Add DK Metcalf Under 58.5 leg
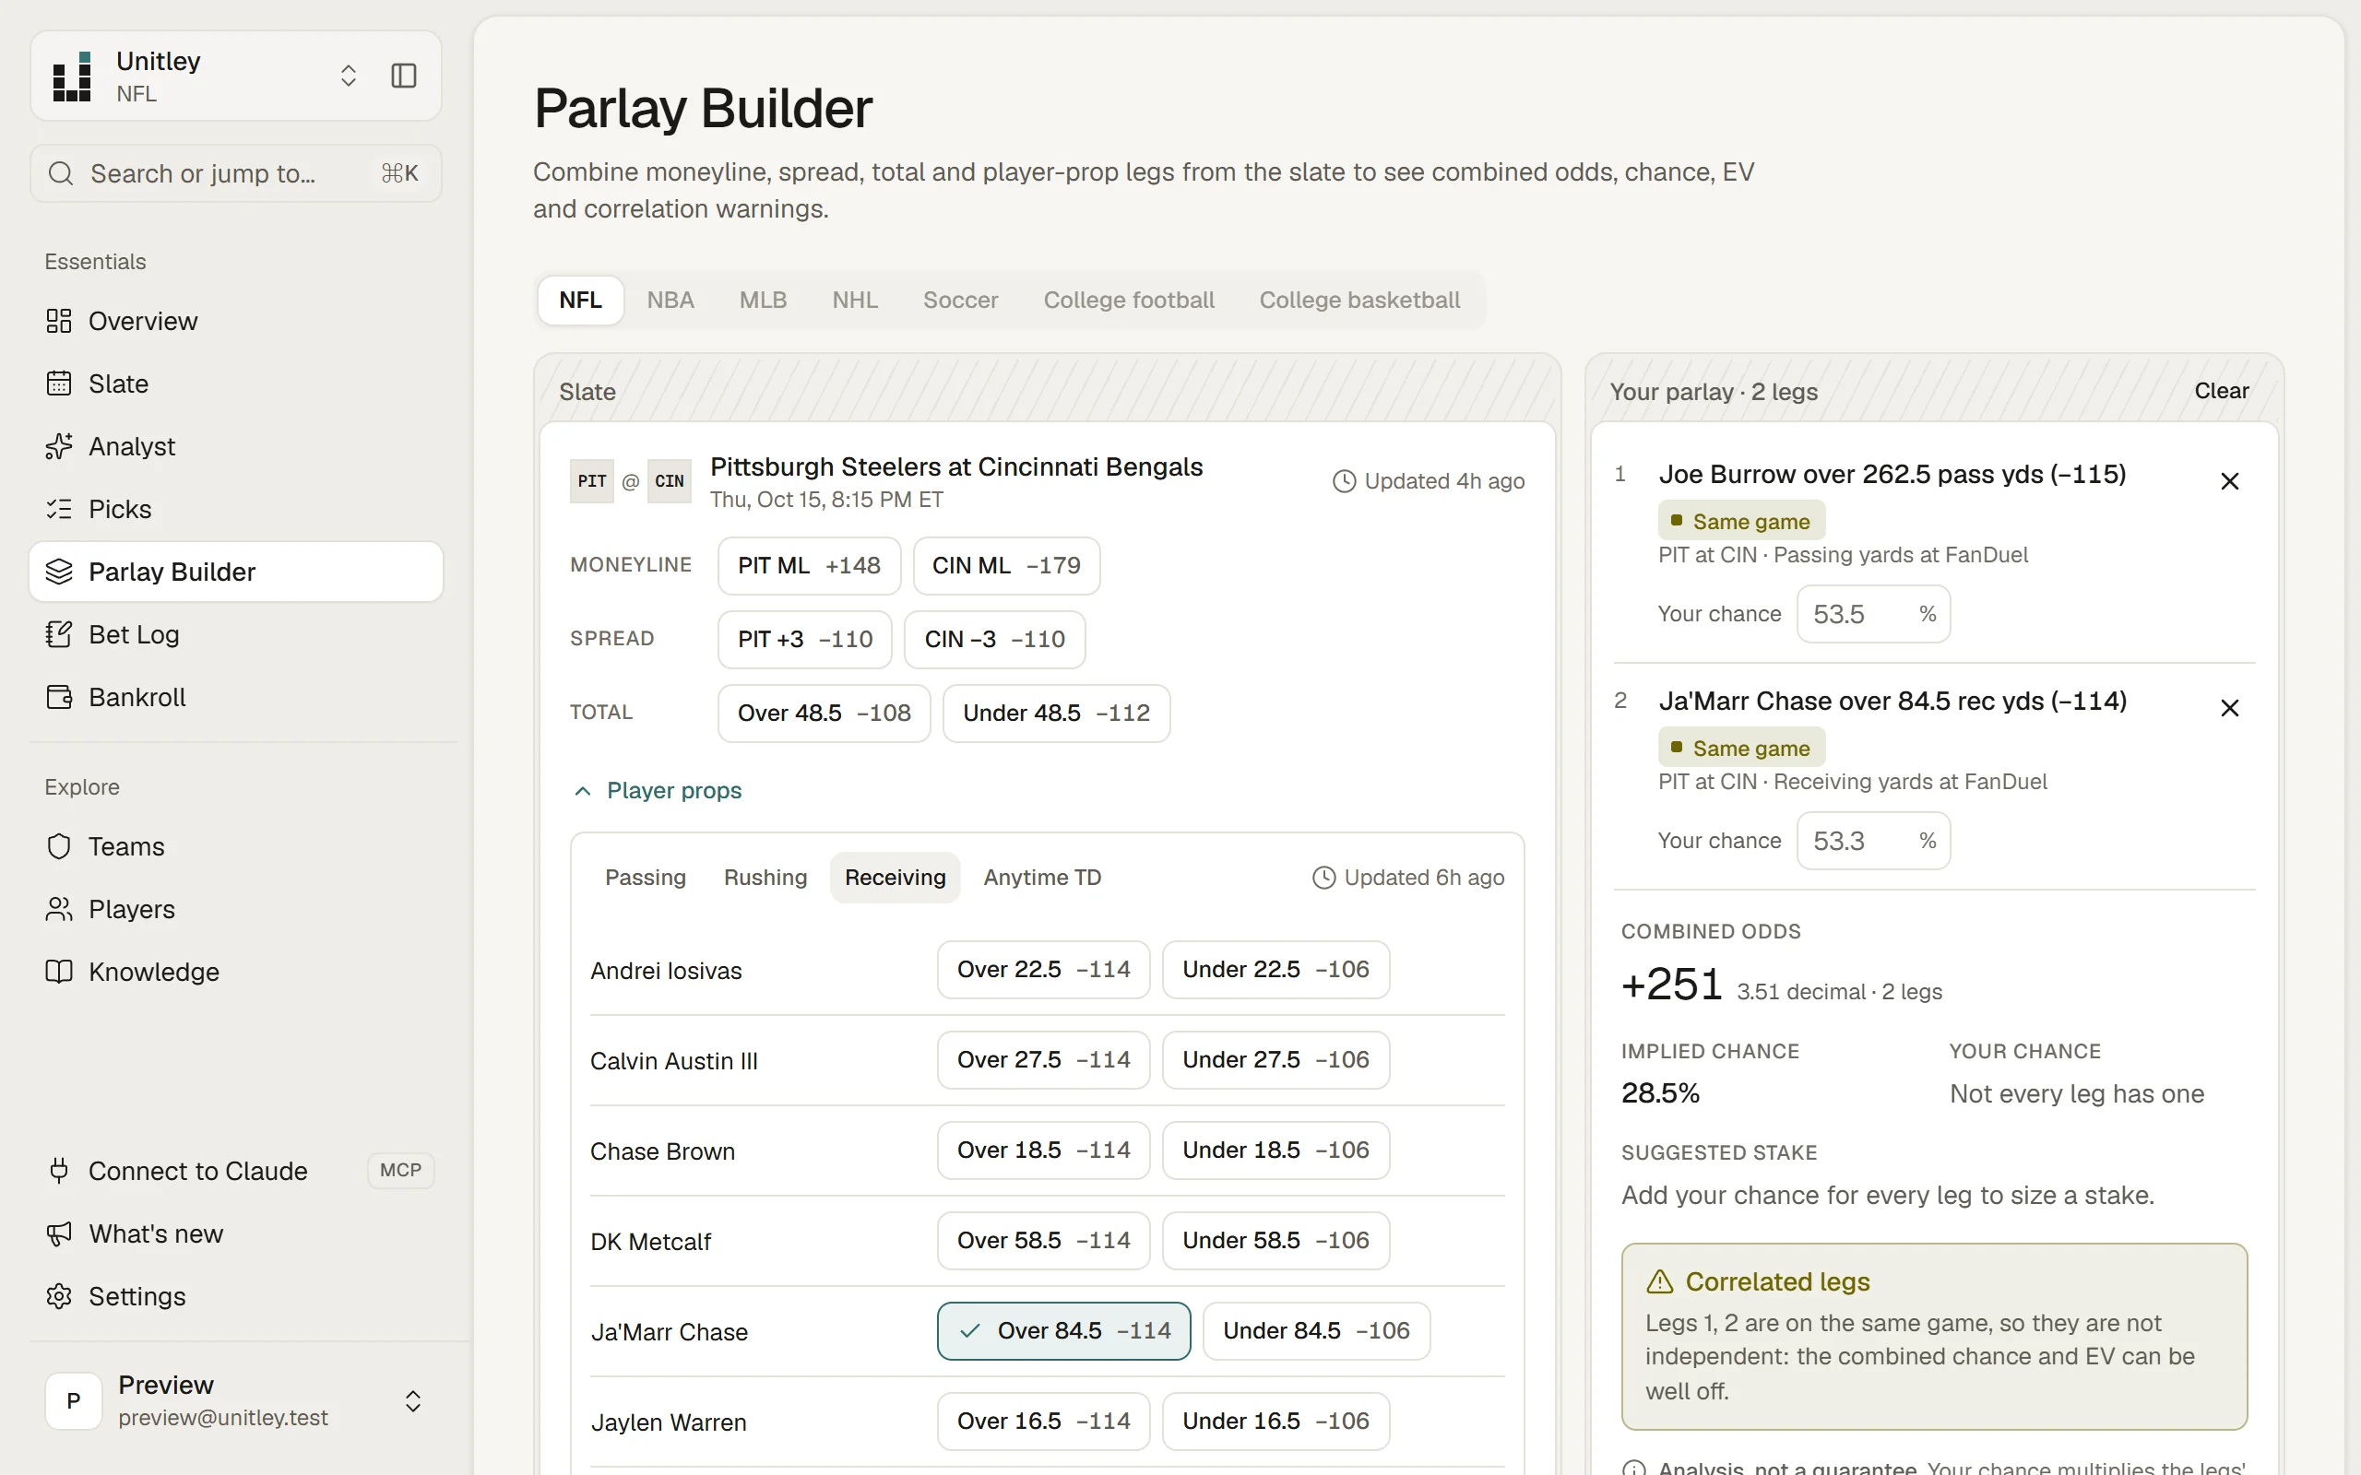Viewport: 2361px width, 1475px height. click(1275, 1241)
